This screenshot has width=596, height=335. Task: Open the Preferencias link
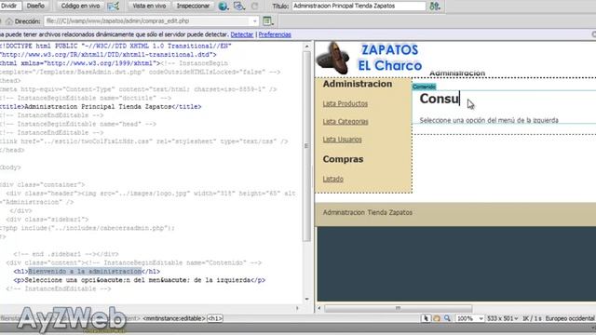[x=275, y=34]
